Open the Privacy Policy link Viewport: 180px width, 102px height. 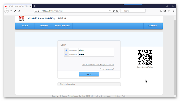click(121, 96)
